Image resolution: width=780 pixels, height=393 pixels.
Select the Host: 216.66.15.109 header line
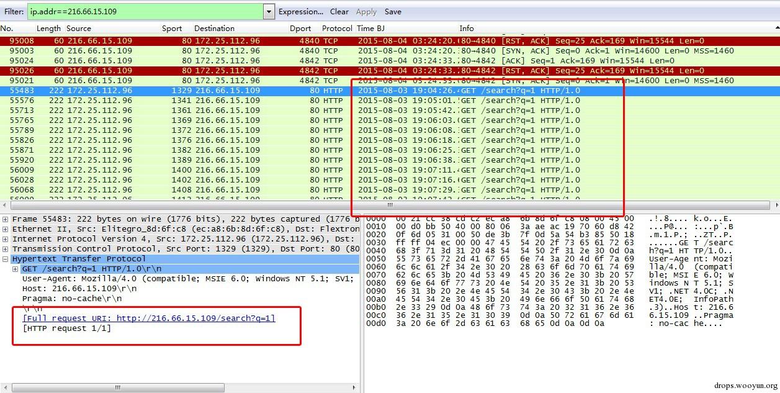[79, 289]
